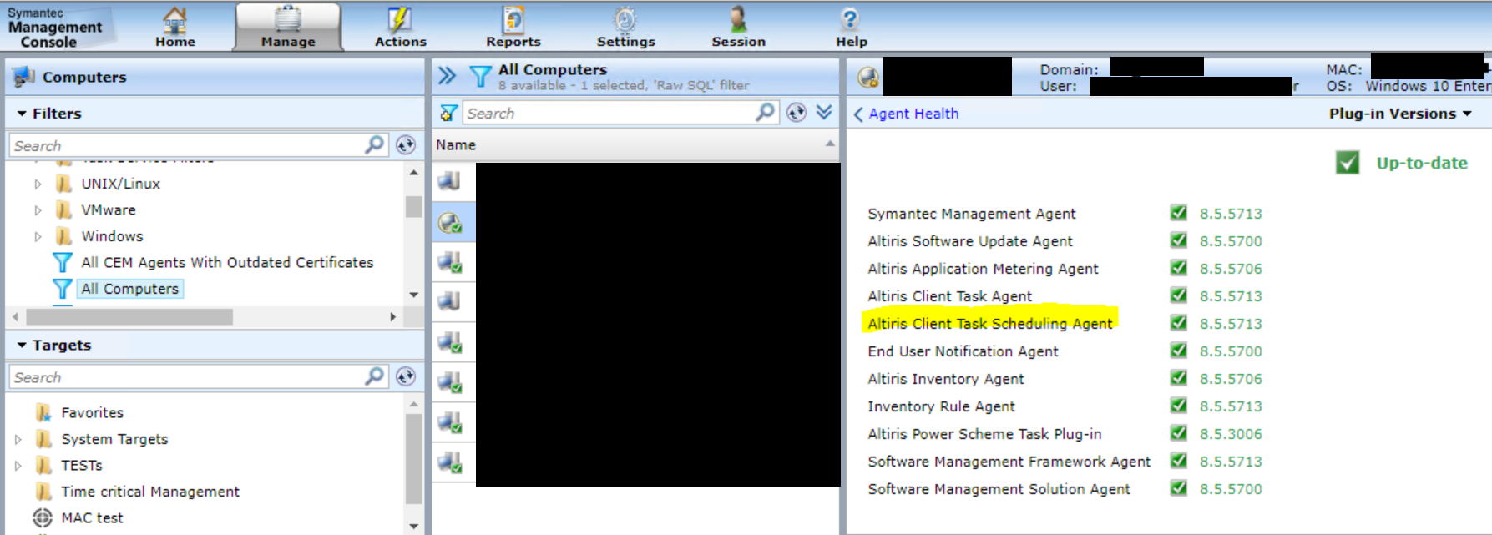This screenshot has height=535, width=1492.
Task: Click the Filters refresh icon
Action: coord(406,145)
